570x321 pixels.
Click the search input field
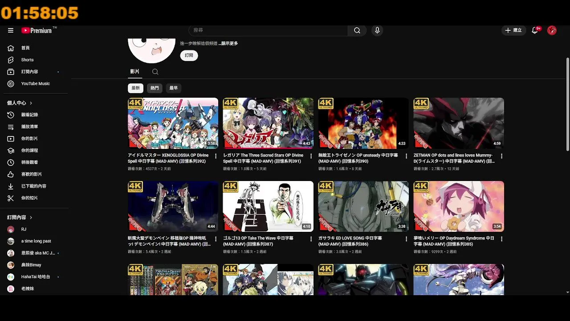tap(268, 30)
